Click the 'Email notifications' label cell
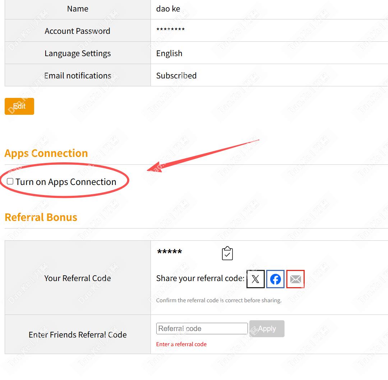This screenshot has width=388, height=380. pyautogui.click(x=78, y=76)
